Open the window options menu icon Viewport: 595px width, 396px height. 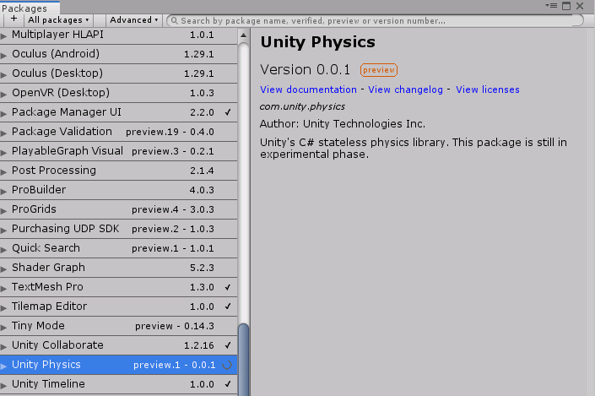coord(551,6)
